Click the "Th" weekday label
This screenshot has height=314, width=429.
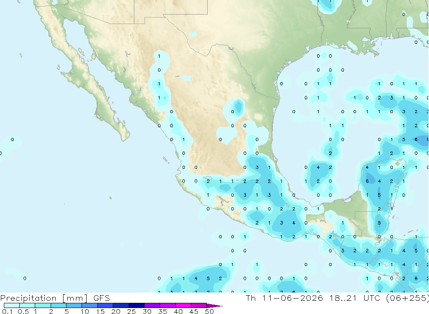point(251,298)
